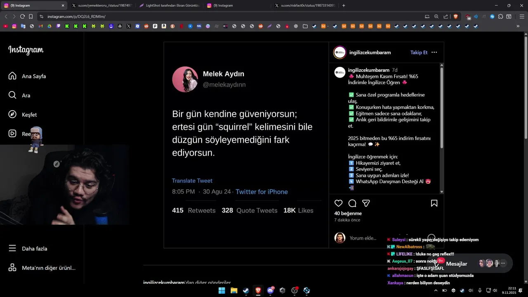The width and height of the screenshot is (528, 297).
Task: Click the 40 beğenme likes count
Action: click(348, 213)
